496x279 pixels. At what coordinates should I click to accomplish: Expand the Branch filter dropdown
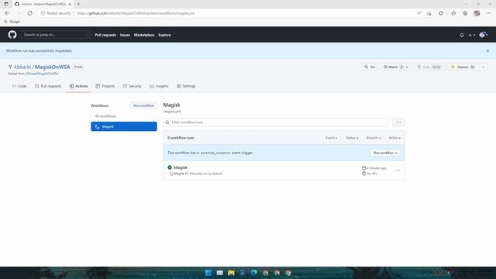(x=374, y=138)
